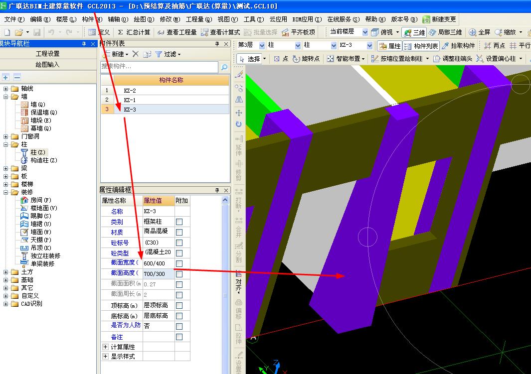Click the 属性 properties button
The image size is (531, 374).
pos(390,46)
